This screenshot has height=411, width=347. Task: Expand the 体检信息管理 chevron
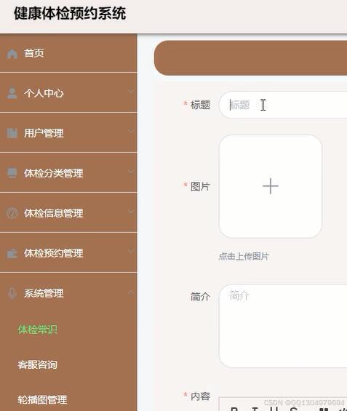coord(131,211)
